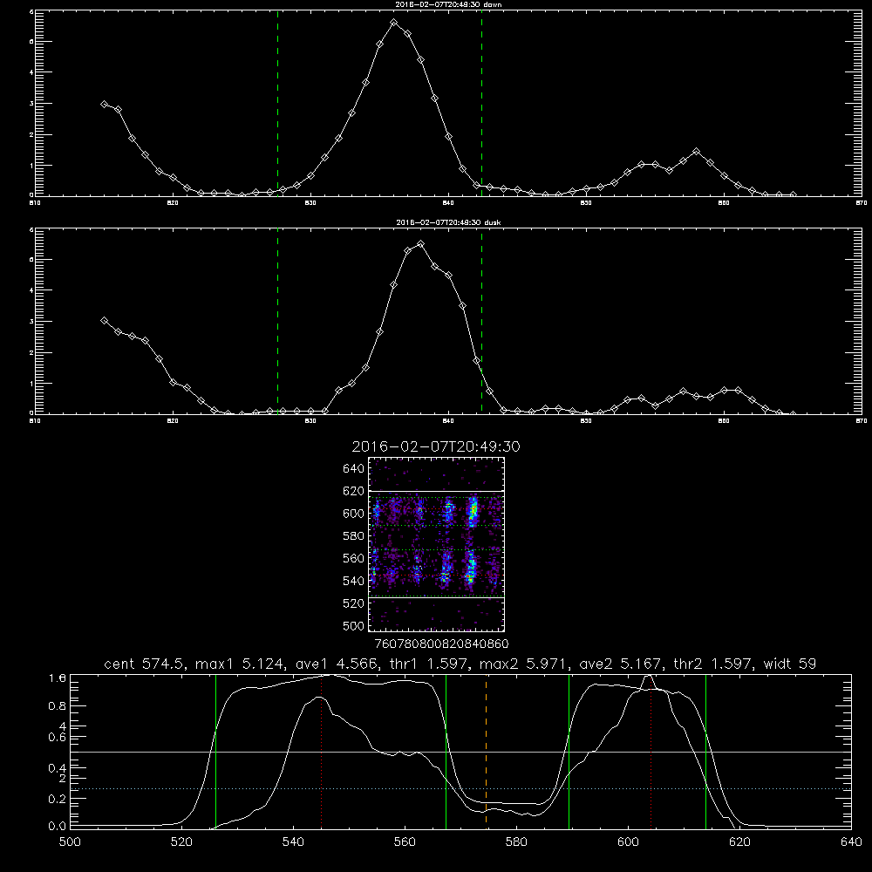Image resolution: width=872 pixels, height=872 pixels.
Task: Click the '640' label on the bottom plot x-axis
Action: pyautogui.click(x=851, y=842)
